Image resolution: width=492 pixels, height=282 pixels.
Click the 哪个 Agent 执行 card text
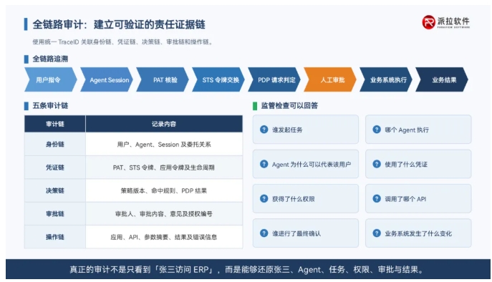pyautogui.click(x=407, y=130)
